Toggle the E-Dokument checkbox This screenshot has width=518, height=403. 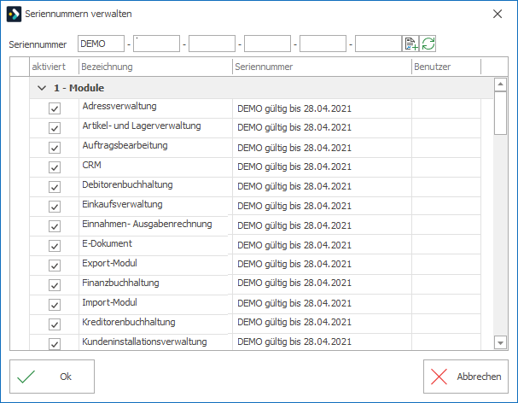coord(55,246)
